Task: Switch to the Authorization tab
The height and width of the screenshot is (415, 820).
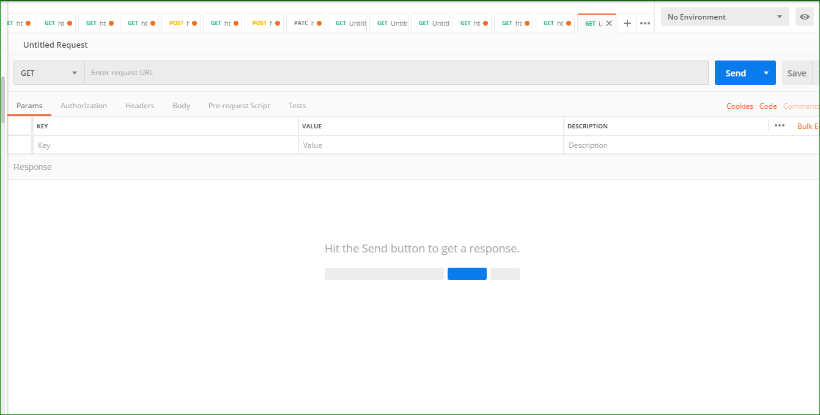Action: click(x=84, y=105)
